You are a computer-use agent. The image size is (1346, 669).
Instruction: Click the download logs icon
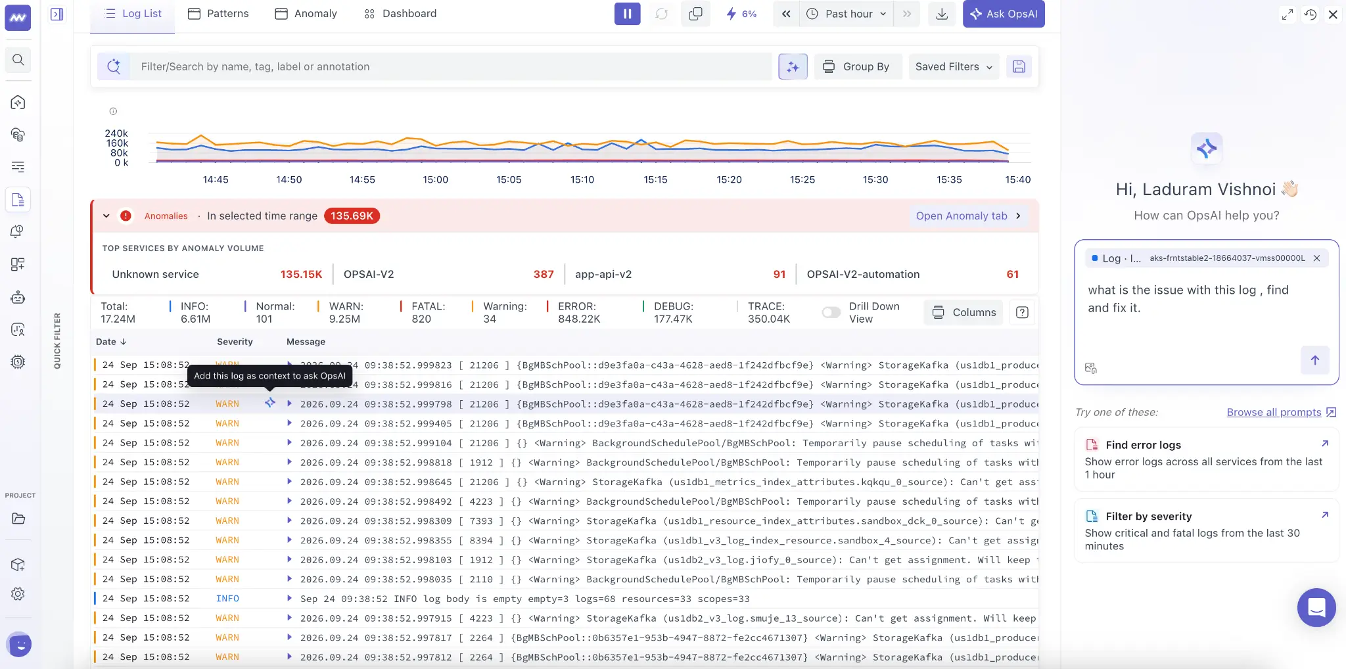tap(942, 14)
